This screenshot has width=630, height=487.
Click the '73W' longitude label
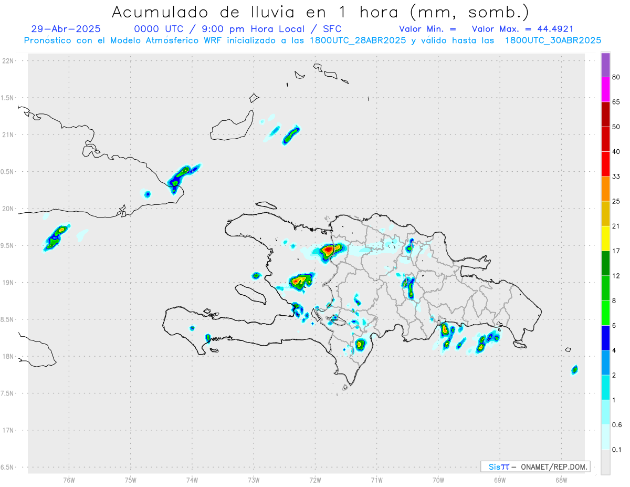coord(254,480)
